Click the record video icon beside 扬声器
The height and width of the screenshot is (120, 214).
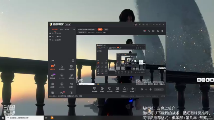click(142, 89)
